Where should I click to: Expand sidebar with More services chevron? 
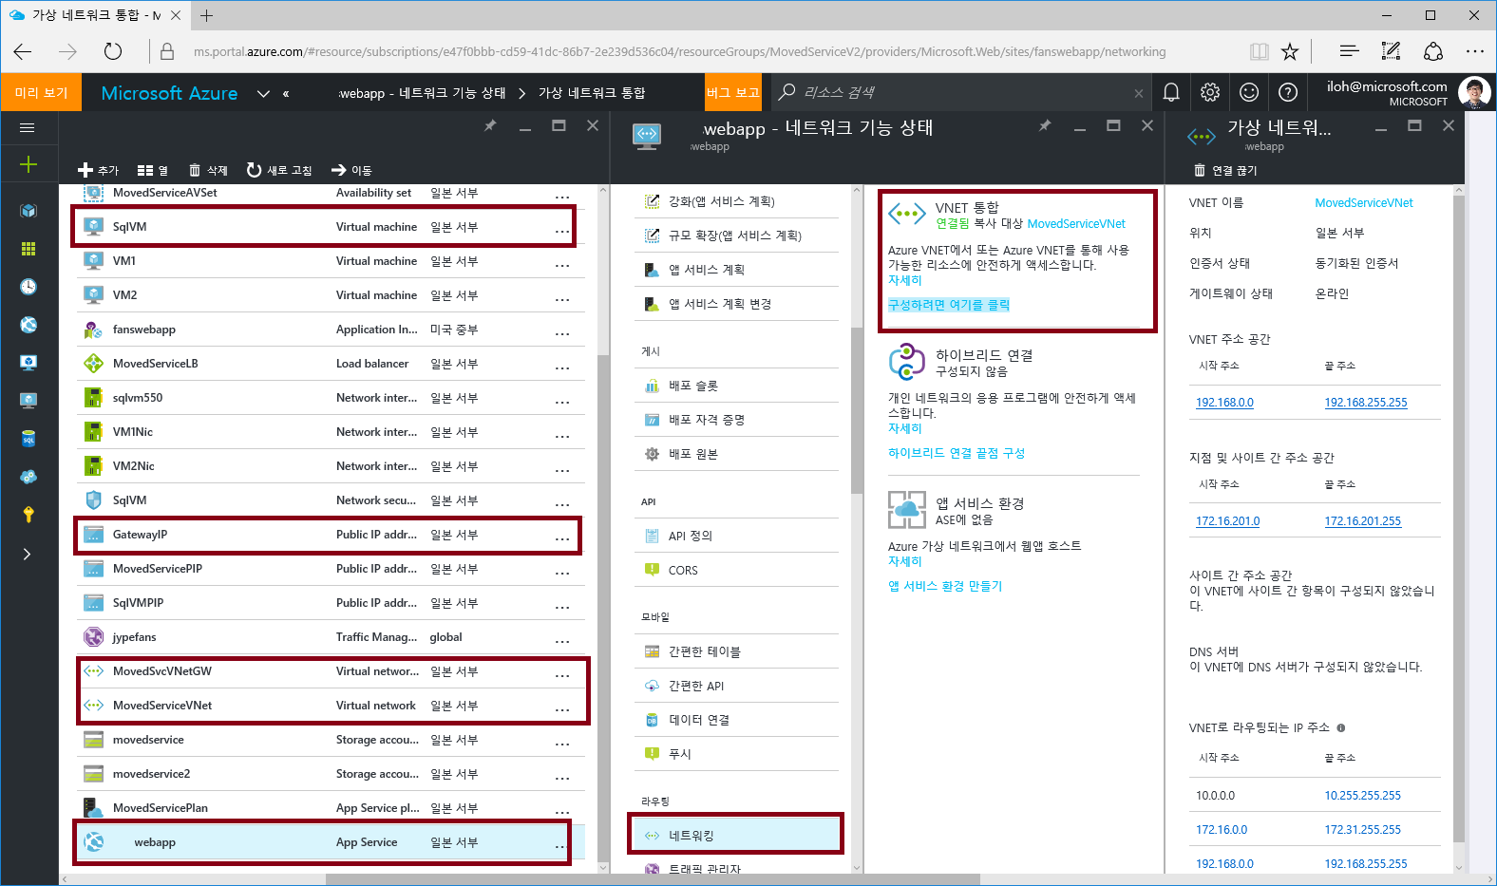[27, 554]
